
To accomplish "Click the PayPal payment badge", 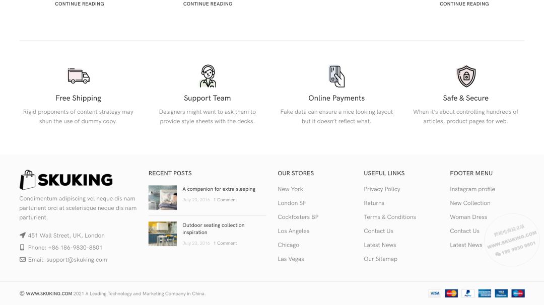I will click(x=468, y=293).
